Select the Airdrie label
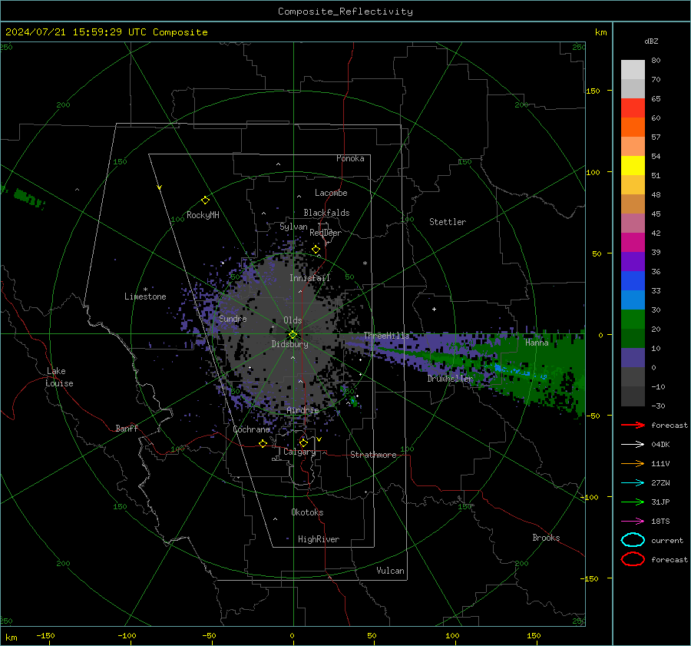 click(x=303, y=410)
